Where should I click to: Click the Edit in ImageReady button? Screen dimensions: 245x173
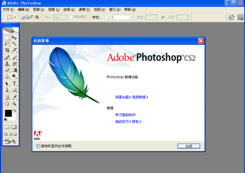coord(11,141)
